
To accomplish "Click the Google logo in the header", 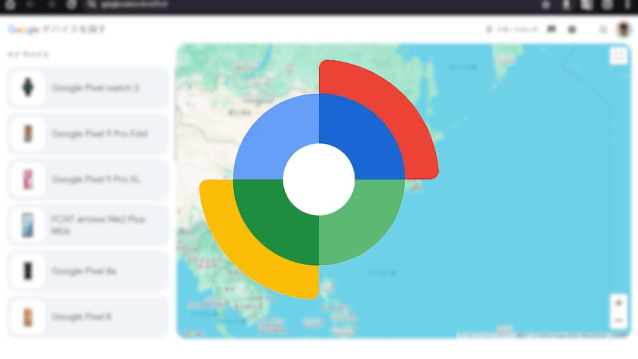I will click(x=23, y=29).
